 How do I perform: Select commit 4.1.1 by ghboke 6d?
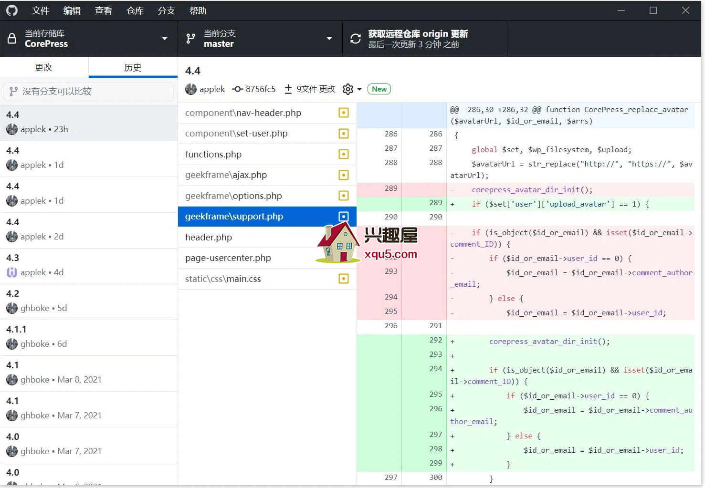[89, 337]
